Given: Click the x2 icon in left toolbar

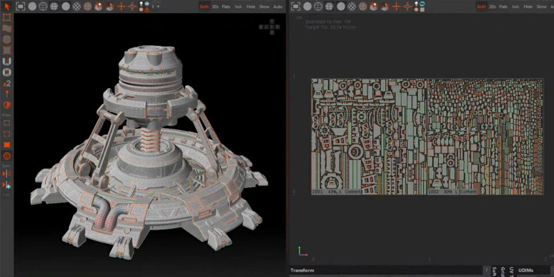Looking at the screenshot, I should pyautogui.click(x=7, y=84).
